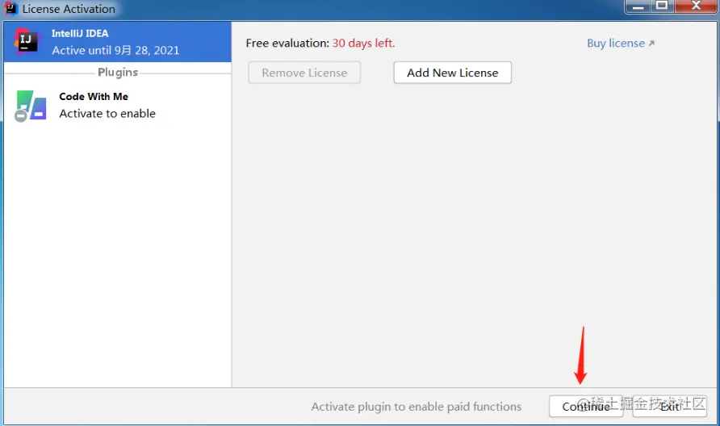
Task: Click the Exit button
Action: pos(669,407)
